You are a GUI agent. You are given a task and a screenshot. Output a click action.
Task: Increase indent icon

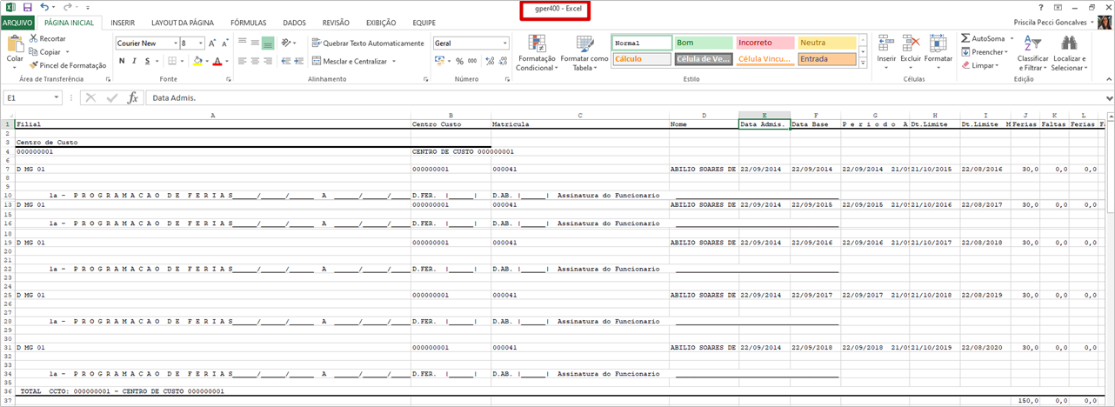click(x=299, y=61)
